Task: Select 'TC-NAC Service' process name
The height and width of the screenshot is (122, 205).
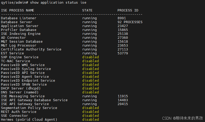Action: pos(16,61)
